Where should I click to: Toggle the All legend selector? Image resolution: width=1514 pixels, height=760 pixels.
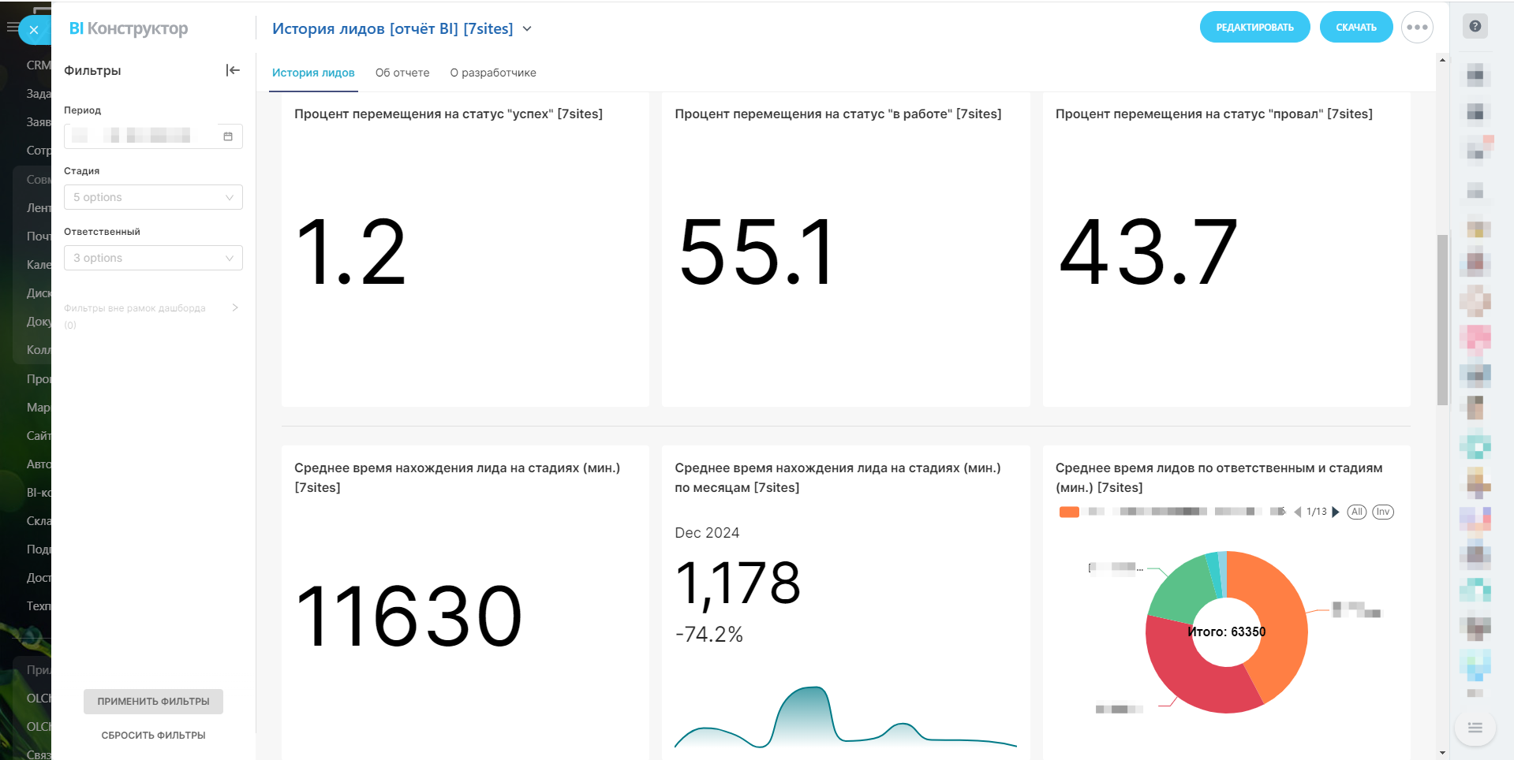[1357, 512]
